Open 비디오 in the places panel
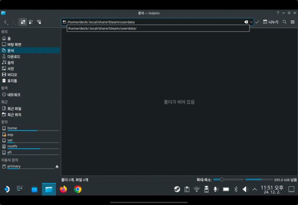Viewport: 298px width, 205px height. tap(30, 75)
